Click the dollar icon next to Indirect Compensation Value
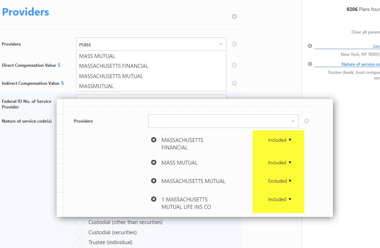 point(63,83)
